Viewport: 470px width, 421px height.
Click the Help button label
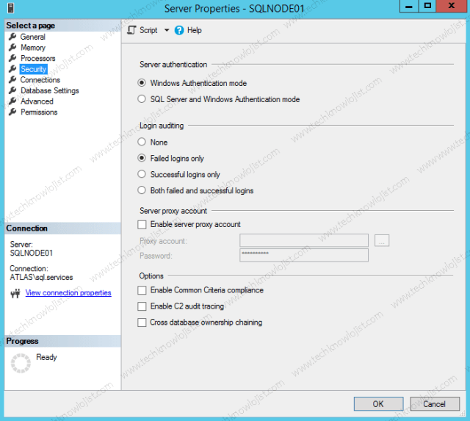tap(194, 30)
